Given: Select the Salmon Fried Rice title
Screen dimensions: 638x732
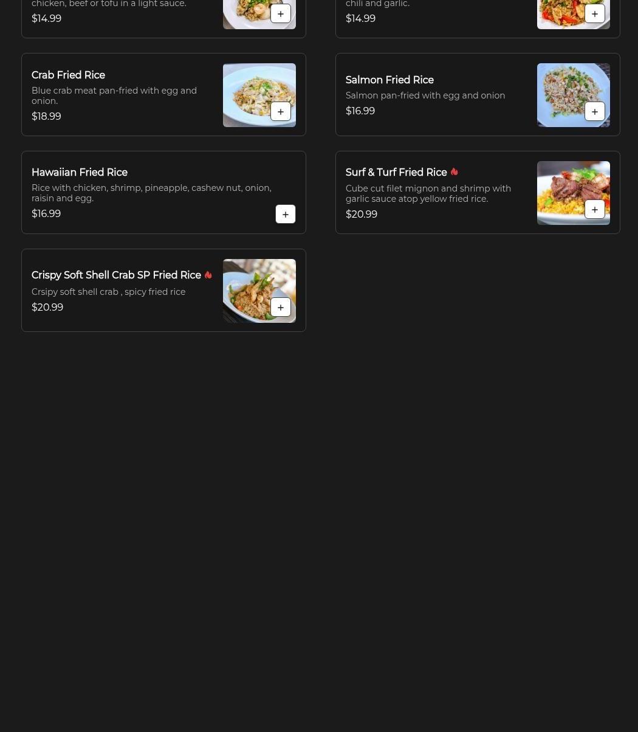Looking at the screenshot, I should click(389, 80).
